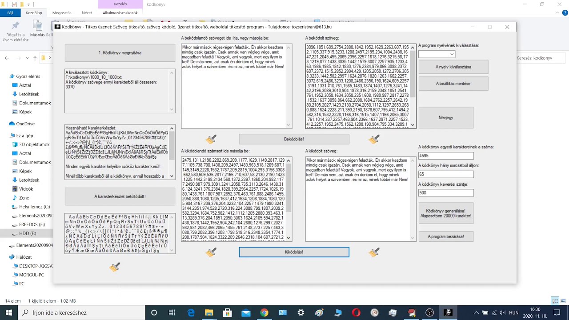Click the down arrow of decoded text scrollbar
The image size is (569, 320).
(413, 238)
